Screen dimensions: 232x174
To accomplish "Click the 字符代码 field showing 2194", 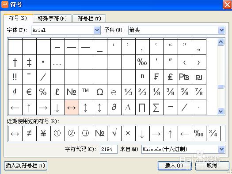I will point(109,149).
